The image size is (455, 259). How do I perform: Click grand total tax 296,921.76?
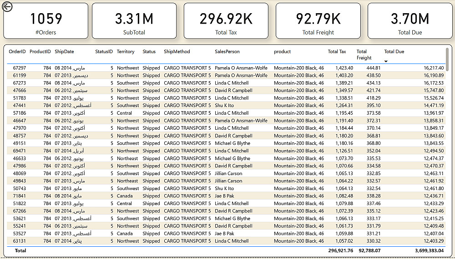(x=341, y=250)
